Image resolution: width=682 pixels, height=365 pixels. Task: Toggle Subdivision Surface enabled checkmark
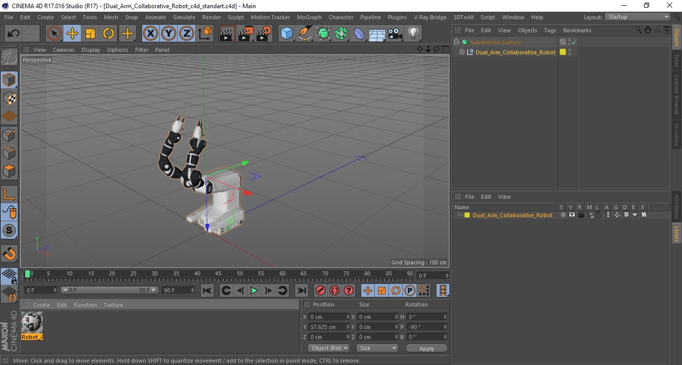[574, 42]
